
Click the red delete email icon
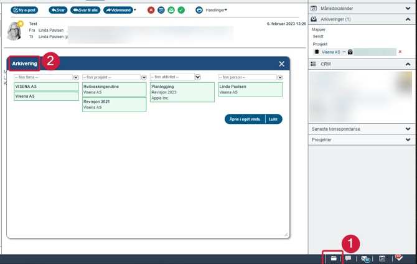click(151, 10)
